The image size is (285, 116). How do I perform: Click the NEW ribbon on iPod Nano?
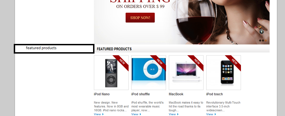122,62
